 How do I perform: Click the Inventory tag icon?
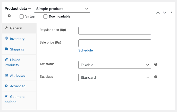6,38
